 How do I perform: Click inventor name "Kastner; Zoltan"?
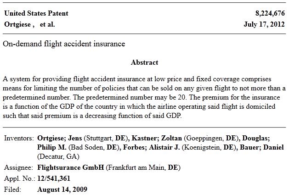(x=157, y=138)
